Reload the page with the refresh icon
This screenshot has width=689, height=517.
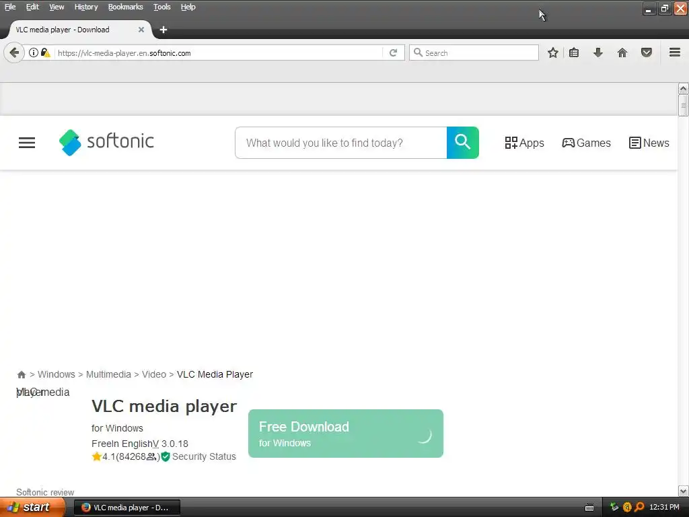393,53
